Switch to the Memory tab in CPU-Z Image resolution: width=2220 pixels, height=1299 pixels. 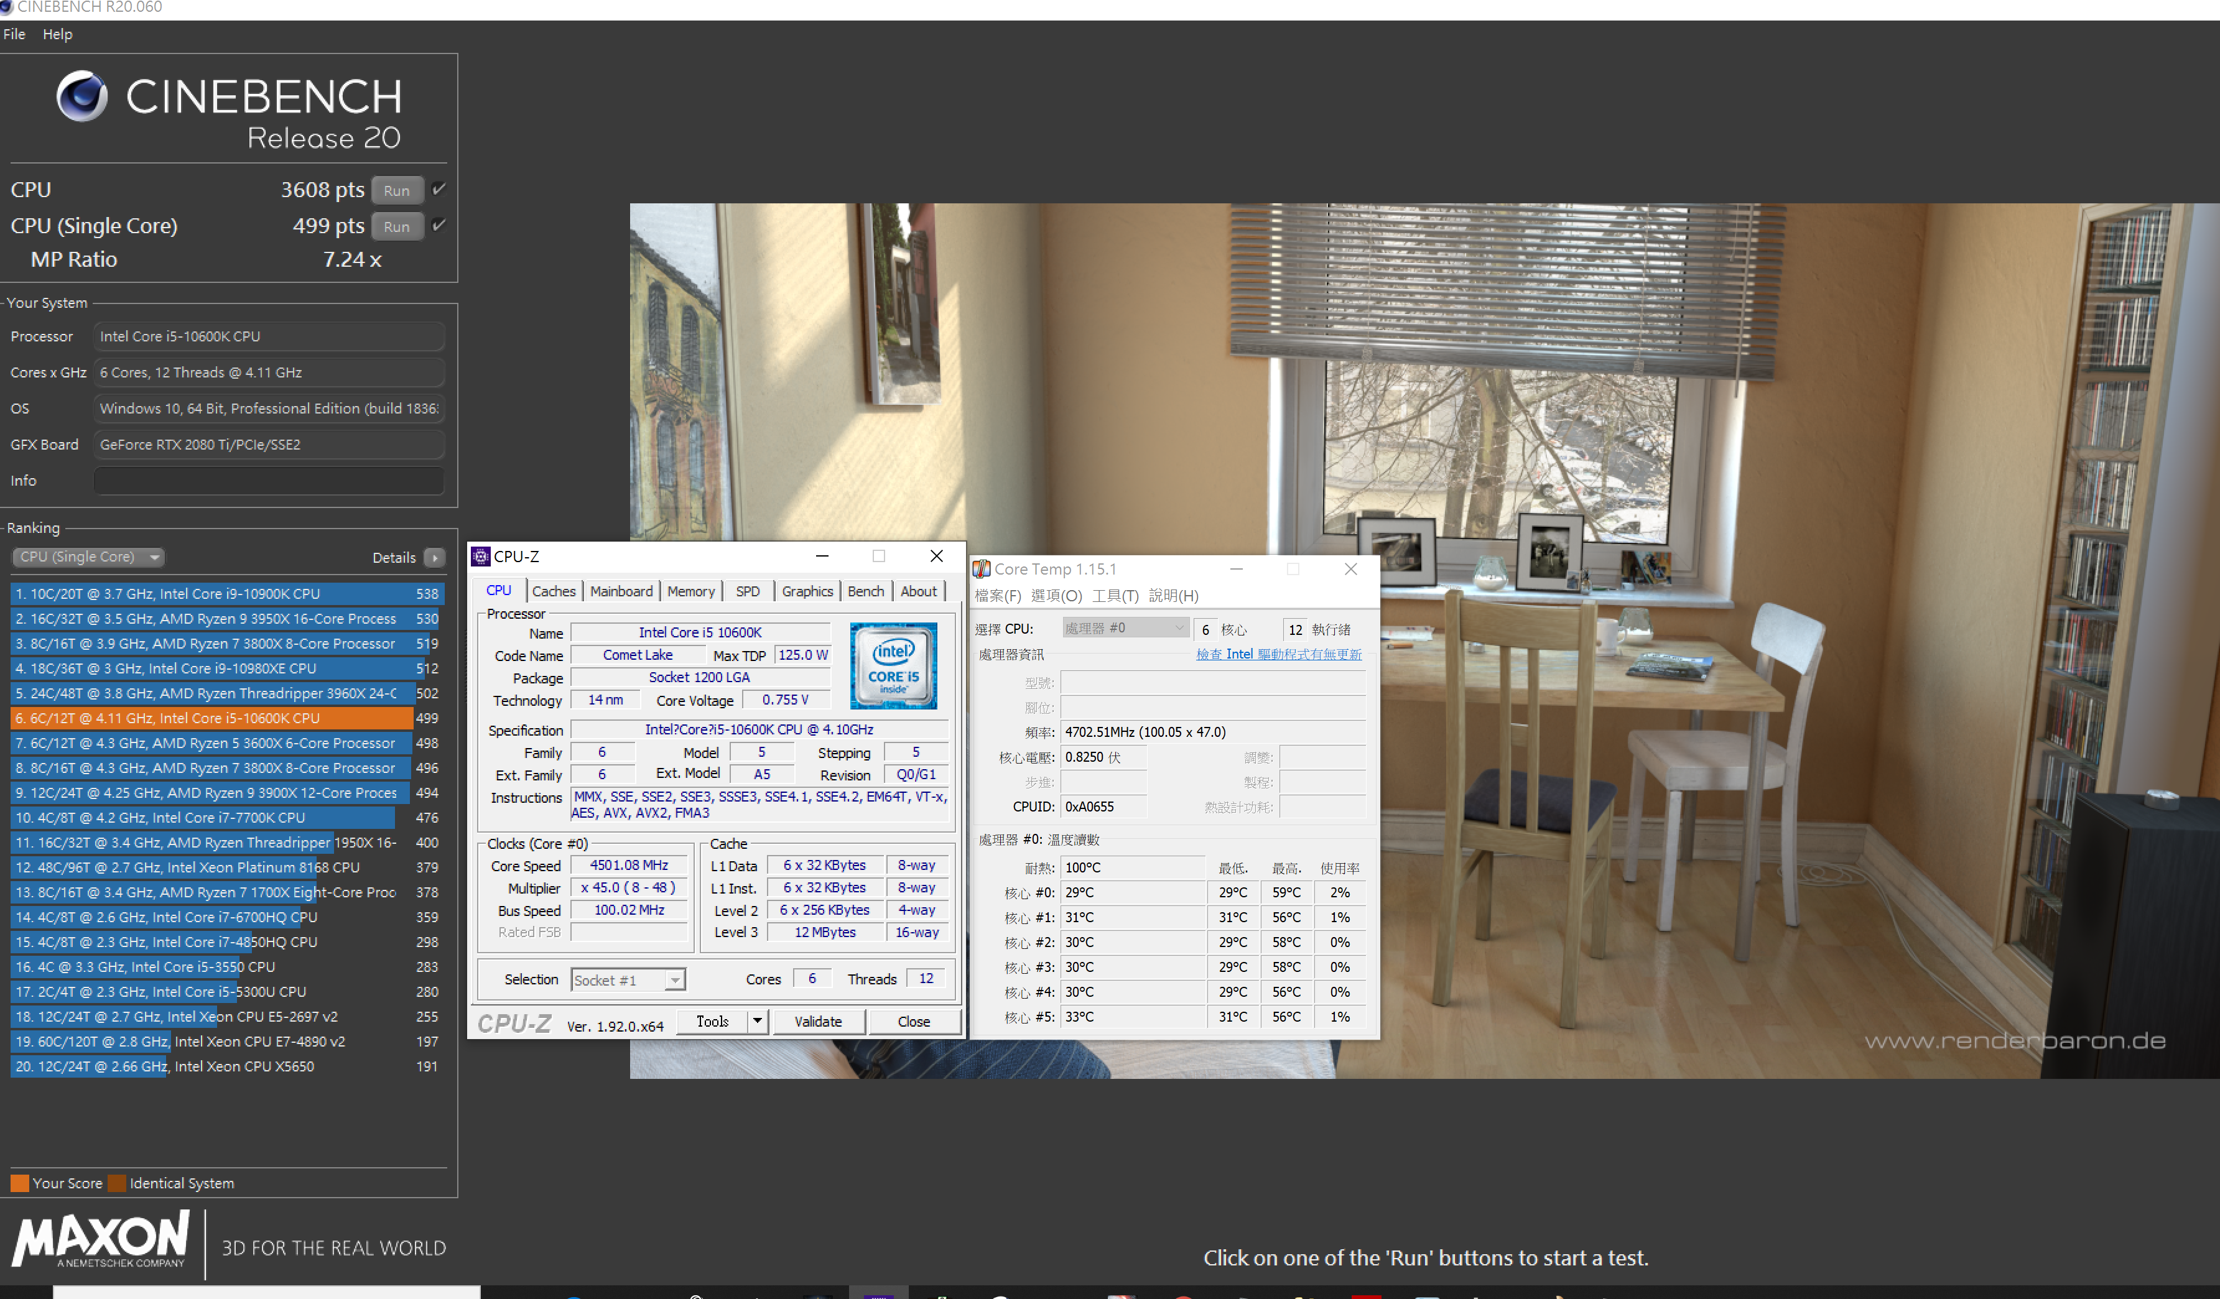(x=690, y=591)
